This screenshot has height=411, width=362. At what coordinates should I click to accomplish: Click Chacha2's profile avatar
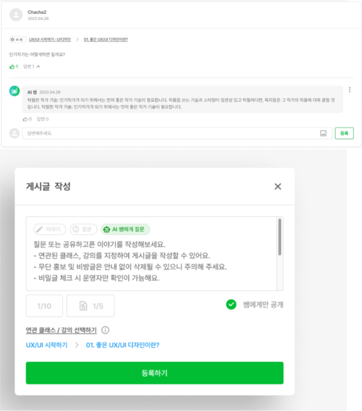pyautogui.click(x=16, y=15)
